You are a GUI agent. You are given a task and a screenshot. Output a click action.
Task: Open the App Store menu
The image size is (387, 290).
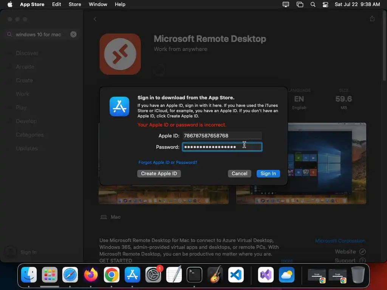coord(32,5)
